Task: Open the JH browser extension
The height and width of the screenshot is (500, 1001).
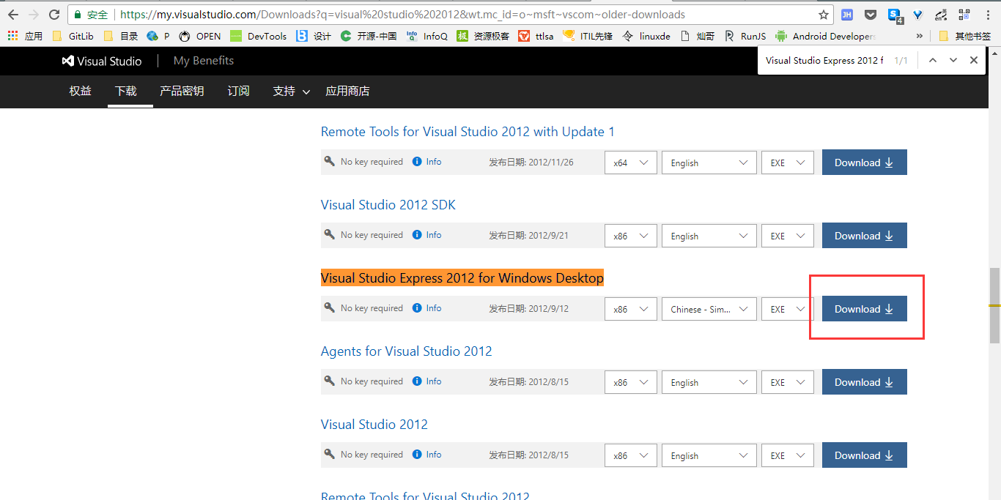Action: [x=846, y=15]
